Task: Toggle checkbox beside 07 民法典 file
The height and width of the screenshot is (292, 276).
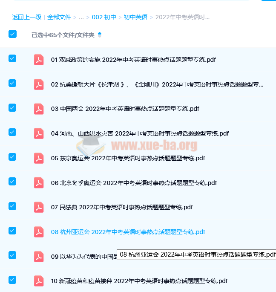Action: pyautogui.click(x=12, y=206)
